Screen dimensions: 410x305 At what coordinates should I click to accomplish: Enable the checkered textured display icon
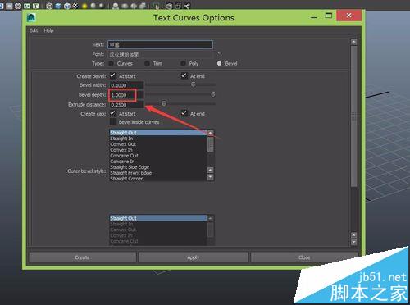pos(75,6)
